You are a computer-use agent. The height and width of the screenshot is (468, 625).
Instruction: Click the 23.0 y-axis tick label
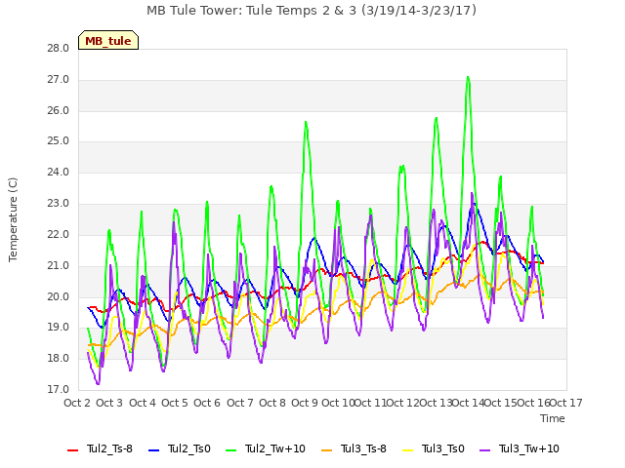pyautogui.click(x=59, y=204)
